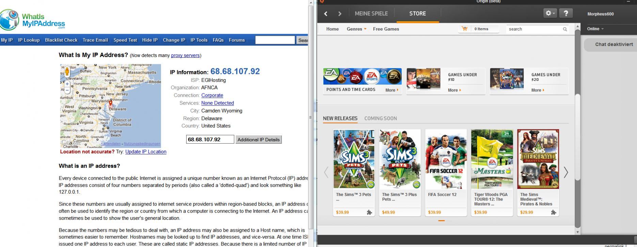The height and width of the screenshot is (247, 637).
Task: Click the left carousel arrow in New Releases
Action: [x=326, y=172]
